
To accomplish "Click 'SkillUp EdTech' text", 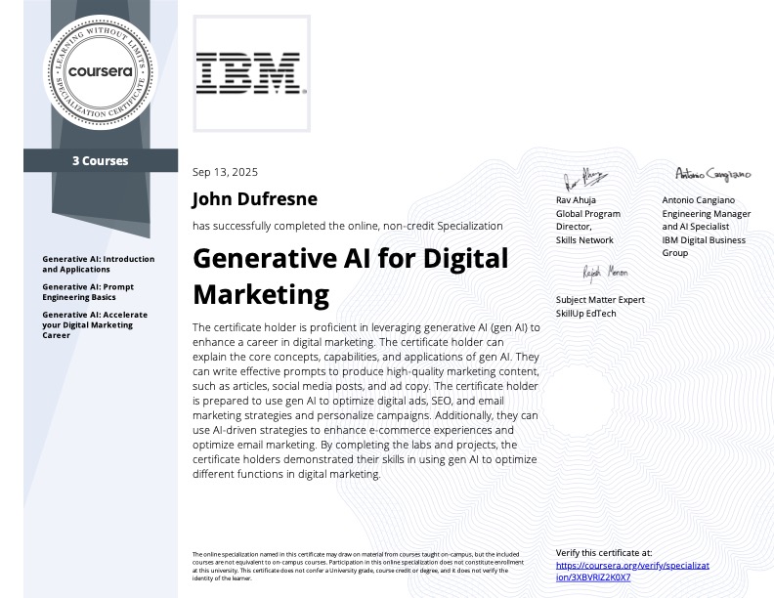I will point(586,314).
